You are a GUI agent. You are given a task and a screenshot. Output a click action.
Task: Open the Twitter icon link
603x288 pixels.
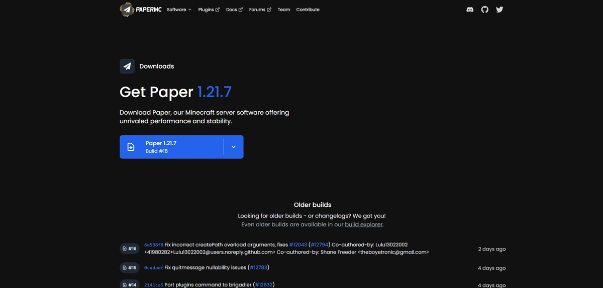point(499,10)
